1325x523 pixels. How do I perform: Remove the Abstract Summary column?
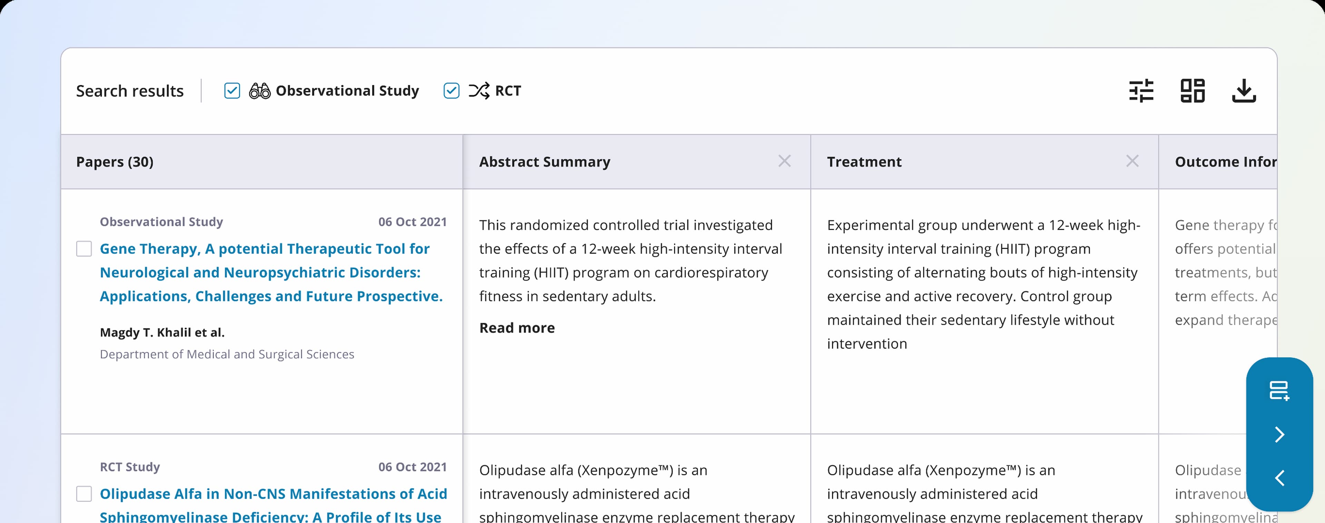(784, 161)
